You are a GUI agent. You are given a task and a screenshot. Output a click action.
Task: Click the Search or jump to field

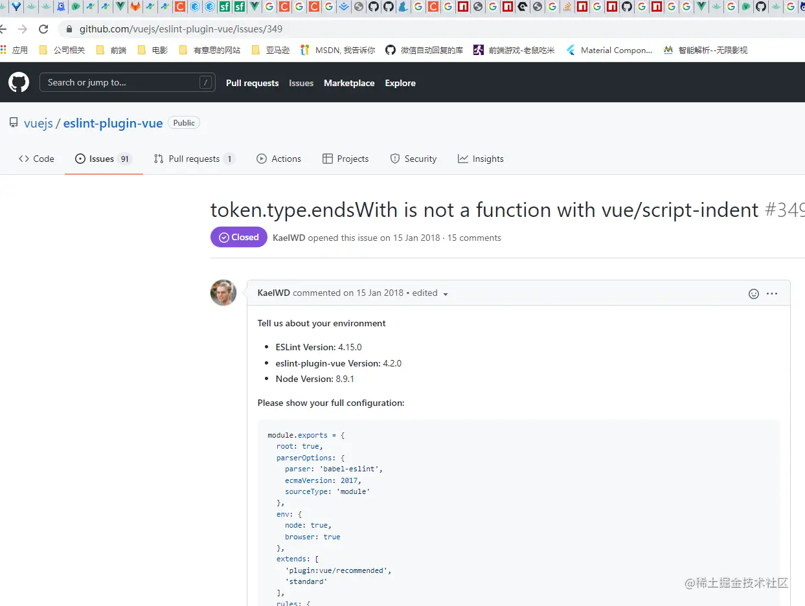pos(127,82)
